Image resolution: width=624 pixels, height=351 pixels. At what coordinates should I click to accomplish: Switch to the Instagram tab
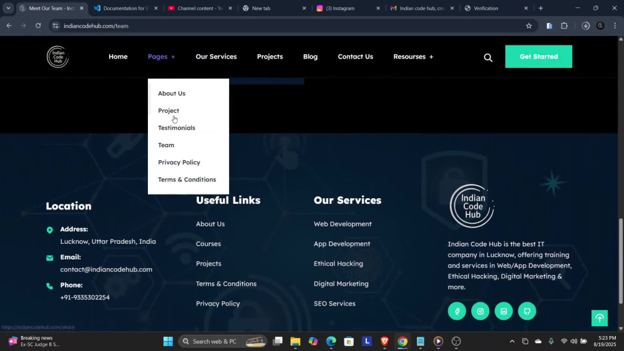click(x=348, y=8)
